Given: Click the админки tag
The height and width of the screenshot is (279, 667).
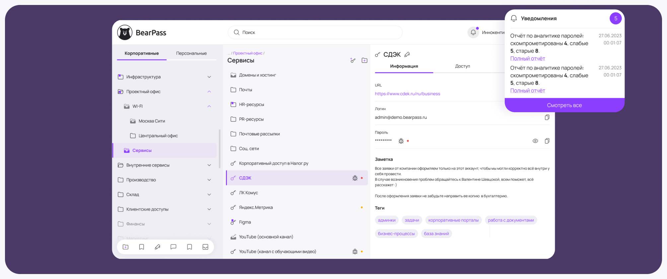Looking at the screenshot, I should pos(387,220).
